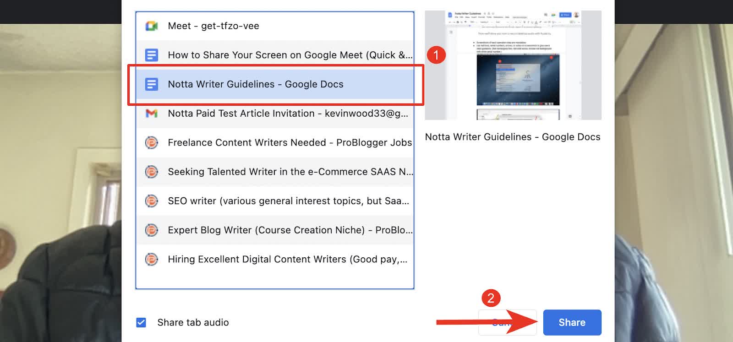Click ProBlogger icon of Hiring Excellent Digital row
Screen dimensions: 733x342
pyautogui.click(x=151, y=259)
